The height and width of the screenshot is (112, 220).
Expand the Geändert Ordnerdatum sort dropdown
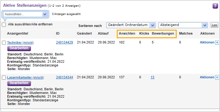click(x=131, y=25)
